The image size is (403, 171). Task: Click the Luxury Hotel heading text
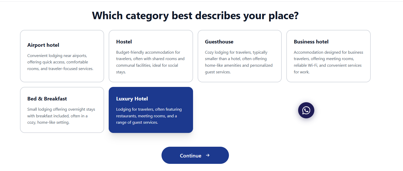point(132,99)
